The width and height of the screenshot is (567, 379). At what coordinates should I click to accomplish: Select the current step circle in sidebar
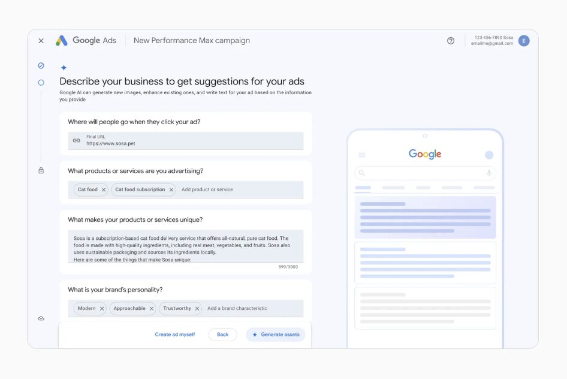(x=41, y=83)
